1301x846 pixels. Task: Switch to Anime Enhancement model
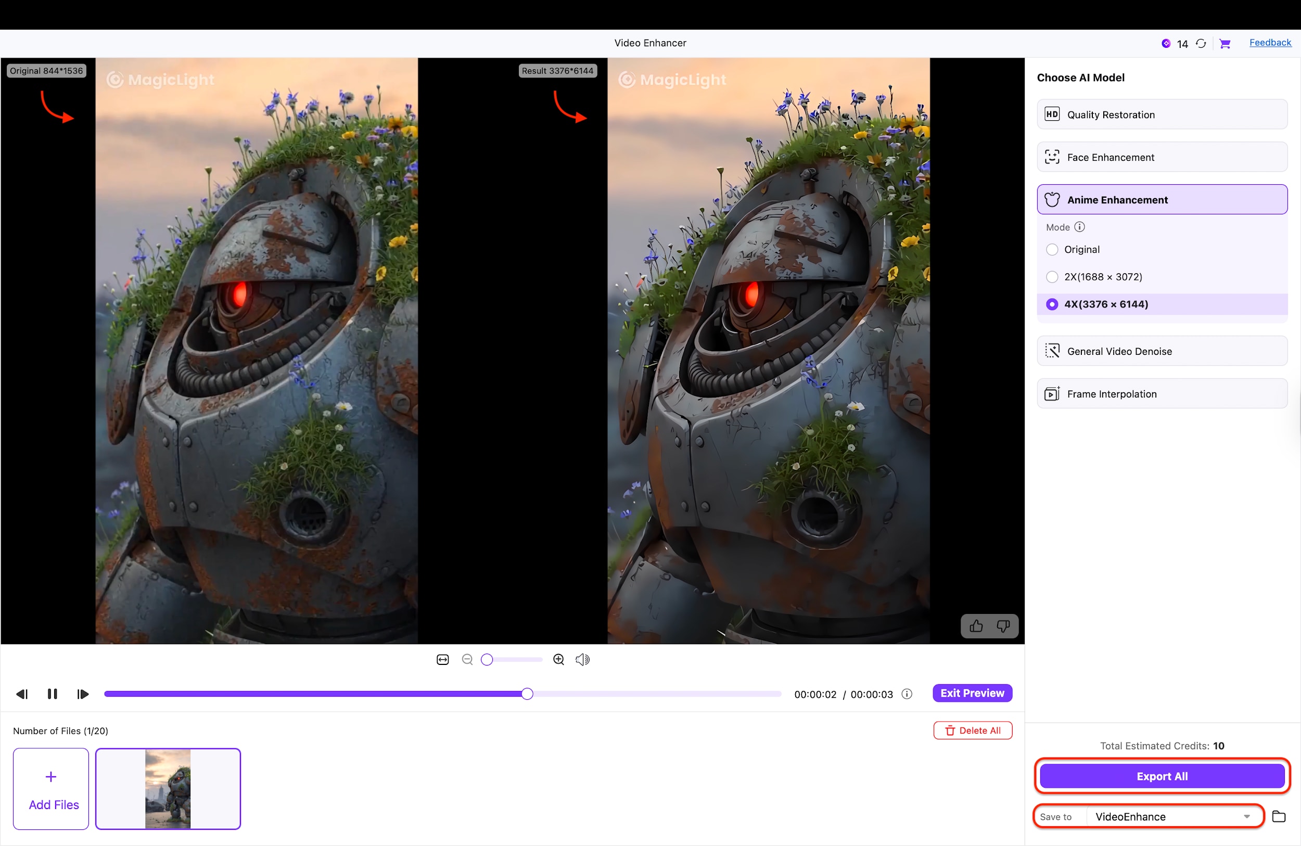(1161, 199)
